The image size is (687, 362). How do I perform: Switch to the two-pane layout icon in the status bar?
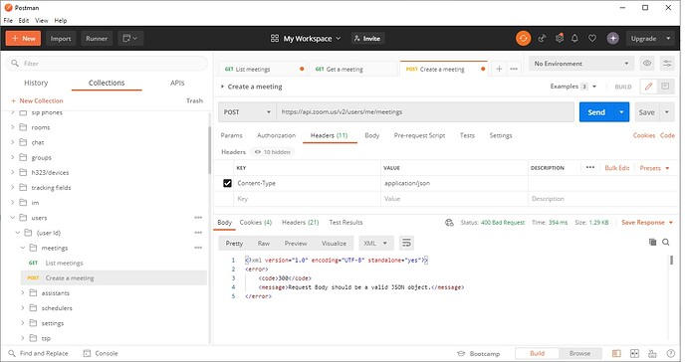click(634, 353)
